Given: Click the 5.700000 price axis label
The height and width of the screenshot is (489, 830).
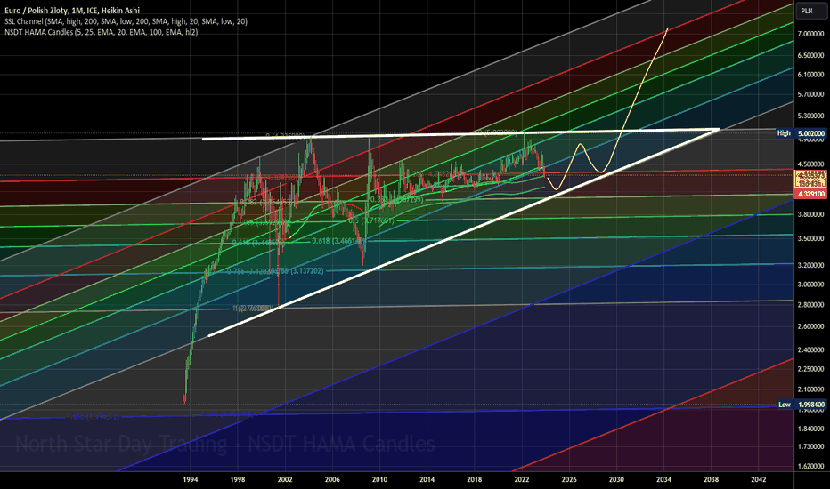Looking at the screenshot, I should (x=811, y=94).
